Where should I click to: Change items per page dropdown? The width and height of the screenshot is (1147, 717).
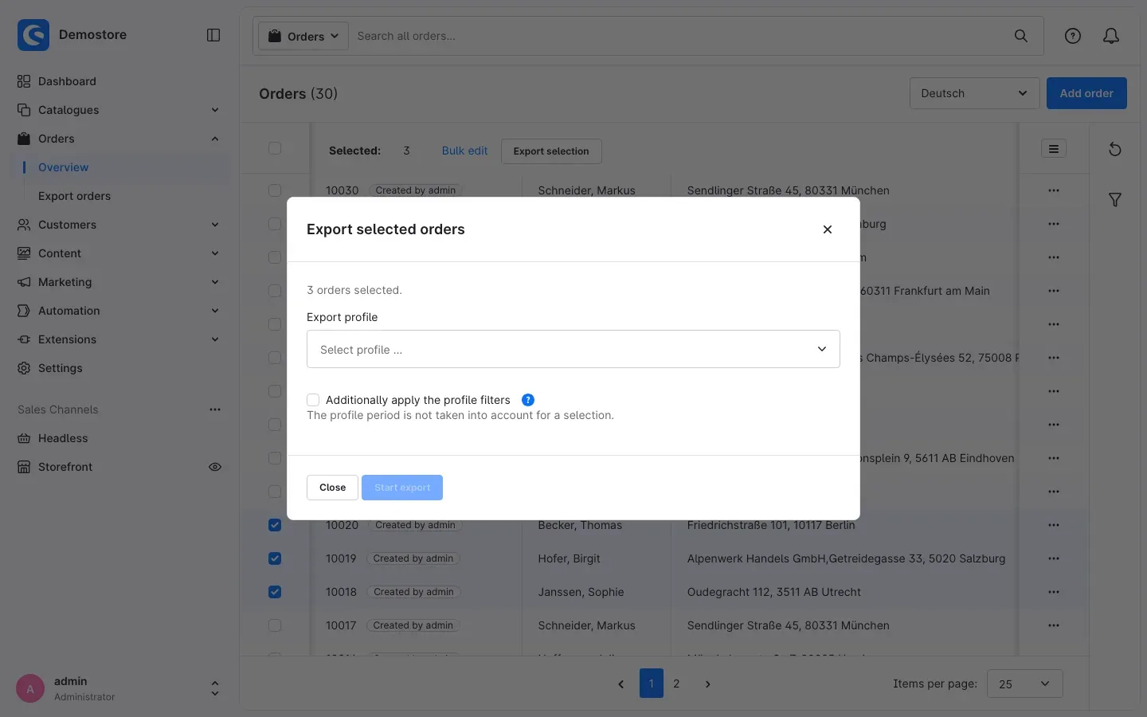1024,684
